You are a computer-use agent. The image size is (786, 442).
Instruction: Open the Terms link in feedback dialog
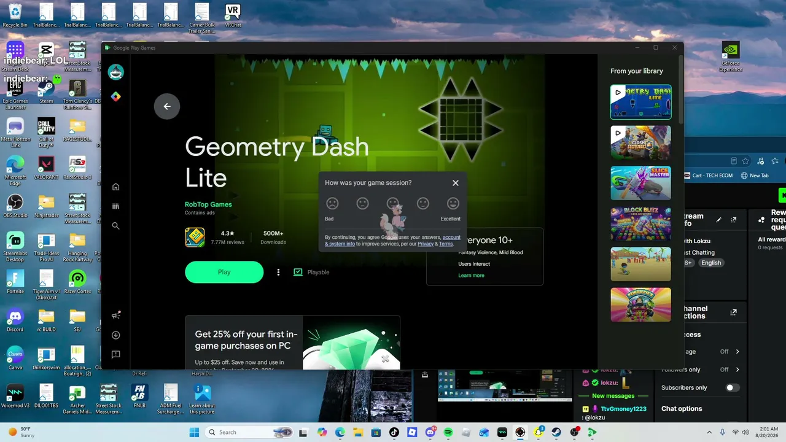446,244
